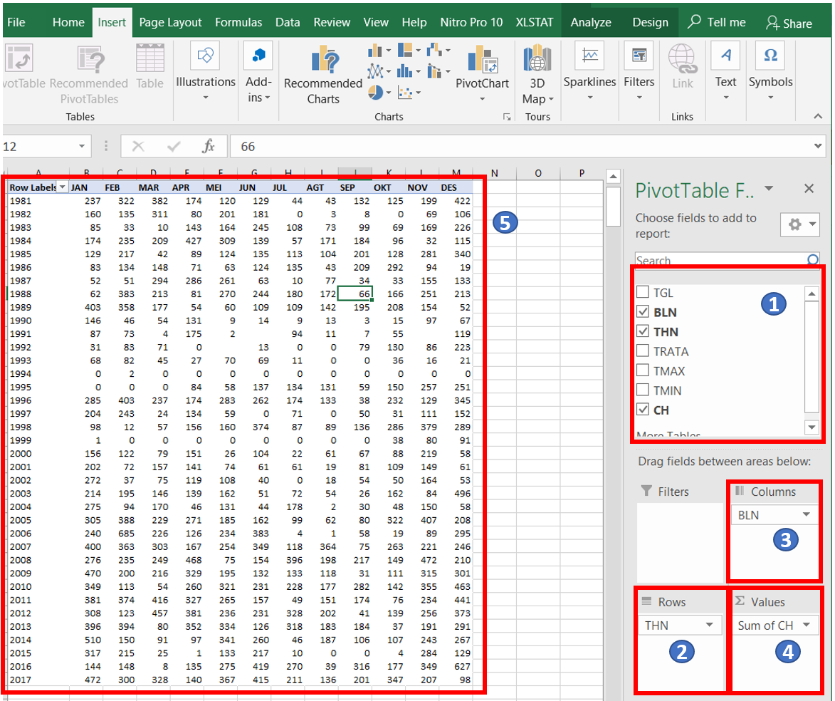Open the Symbols group
Image resolution: width=835 pixels, height=701 pixels.
[770, 72]
